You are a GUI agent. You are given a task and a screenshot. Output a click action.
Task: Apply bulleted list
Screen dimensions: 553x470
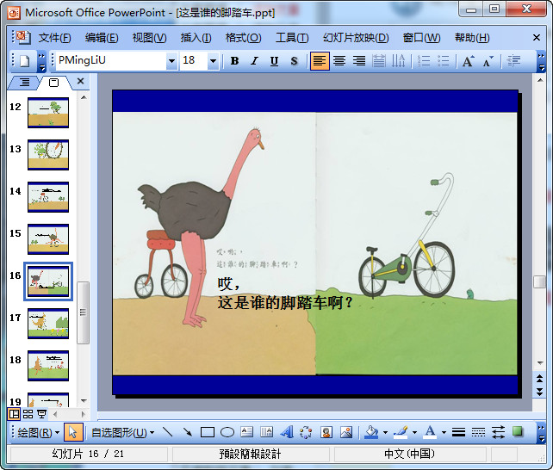(x=444, y=61)
